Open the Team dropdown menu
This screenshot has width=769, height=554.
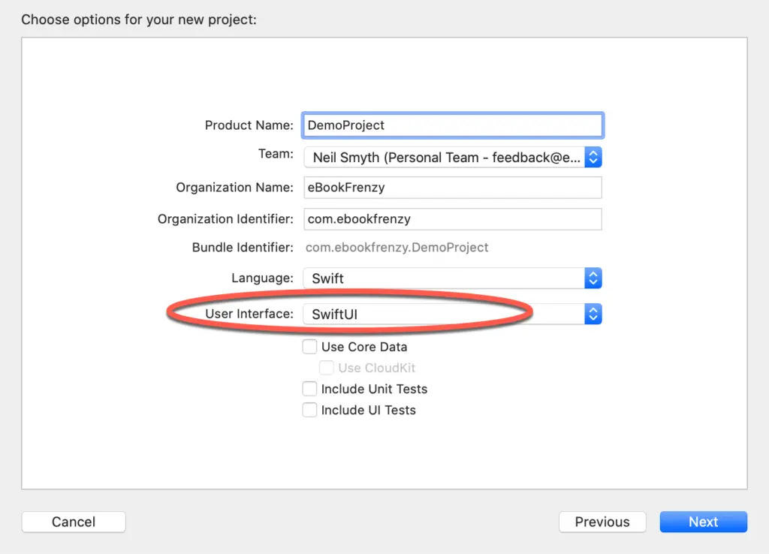tap(452, 158)
